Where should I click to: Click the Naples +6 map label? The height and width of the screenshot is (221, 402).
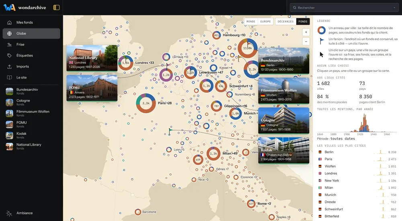tap(283, 217)
